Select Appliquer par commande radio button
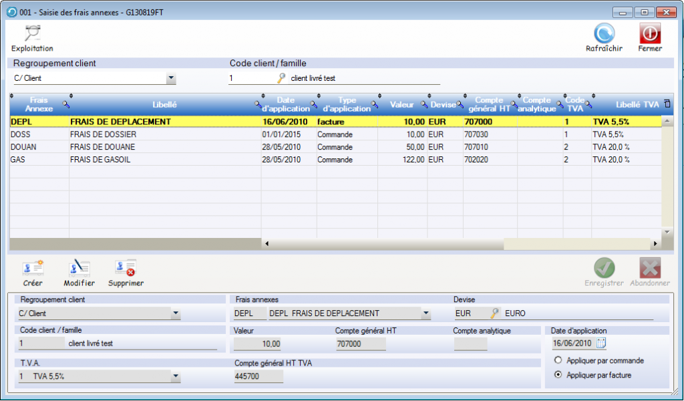684x401 pixels. (558, 360)
